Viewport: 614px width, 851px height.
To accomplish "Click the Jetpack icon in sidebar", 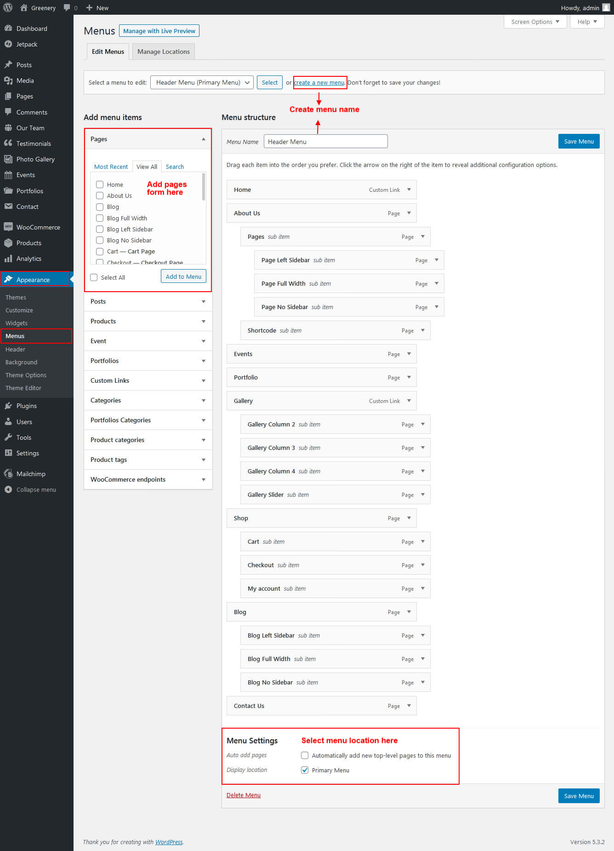I will click(8, 44).
